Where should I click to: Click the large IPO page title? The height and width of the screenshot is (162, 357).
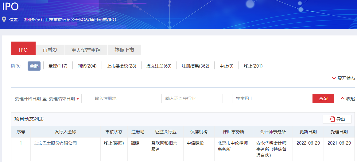pyautogui.click(x=10, y=6)
